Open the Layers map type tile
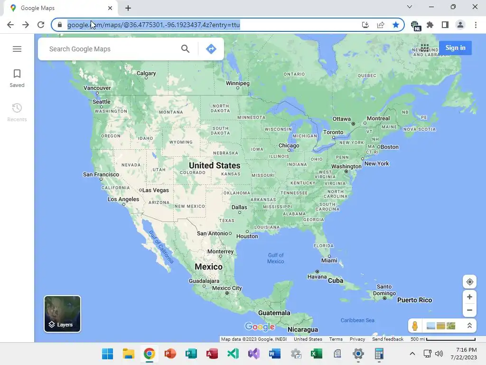The image size is (486, 365). click(62, 314)
